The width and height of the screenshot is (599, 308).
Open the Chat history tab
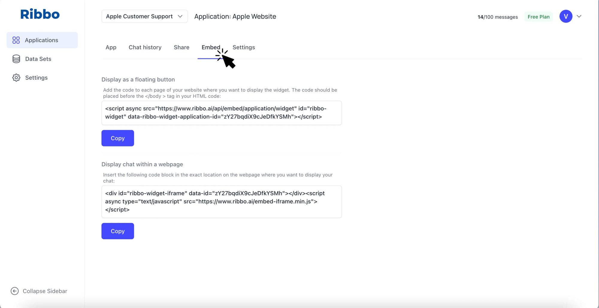pyautogui.click(x=145, y=47)
